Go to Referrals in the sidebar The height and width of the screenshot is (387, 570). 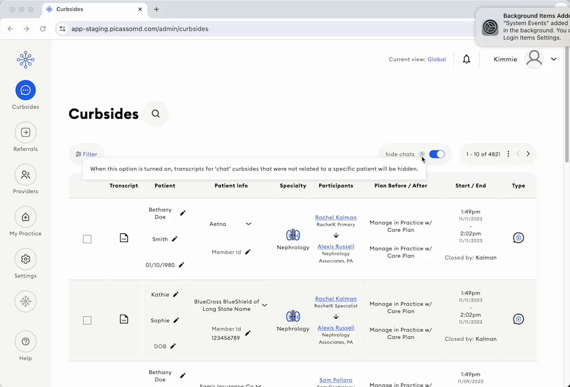25,132
